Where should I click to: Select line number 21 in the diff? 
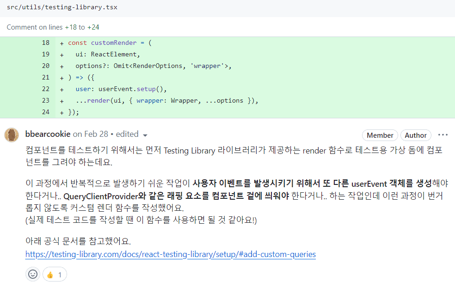click(x=45, y=77)
